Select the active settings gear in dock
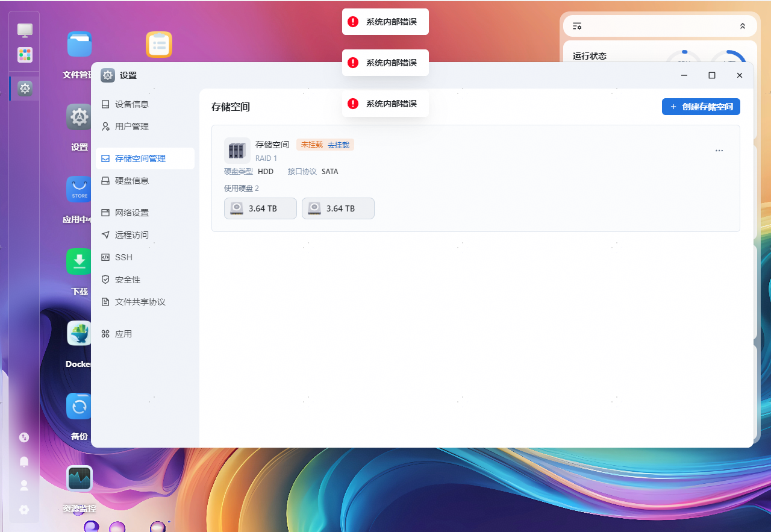 pyautogui.click(x=25, y=89)
